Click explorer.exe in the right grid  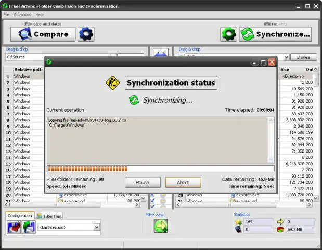(x=248, y=195)
